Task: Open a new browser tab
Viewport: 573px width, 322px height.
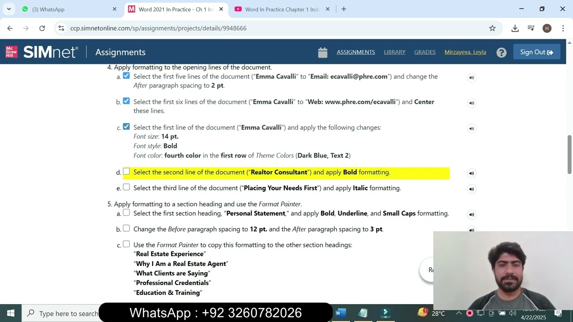Action: point(344,9)
